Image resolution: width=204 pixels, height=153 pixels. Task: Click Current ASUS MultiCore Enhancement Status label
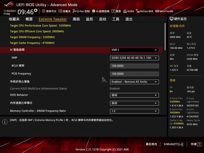tap(39, 88)
